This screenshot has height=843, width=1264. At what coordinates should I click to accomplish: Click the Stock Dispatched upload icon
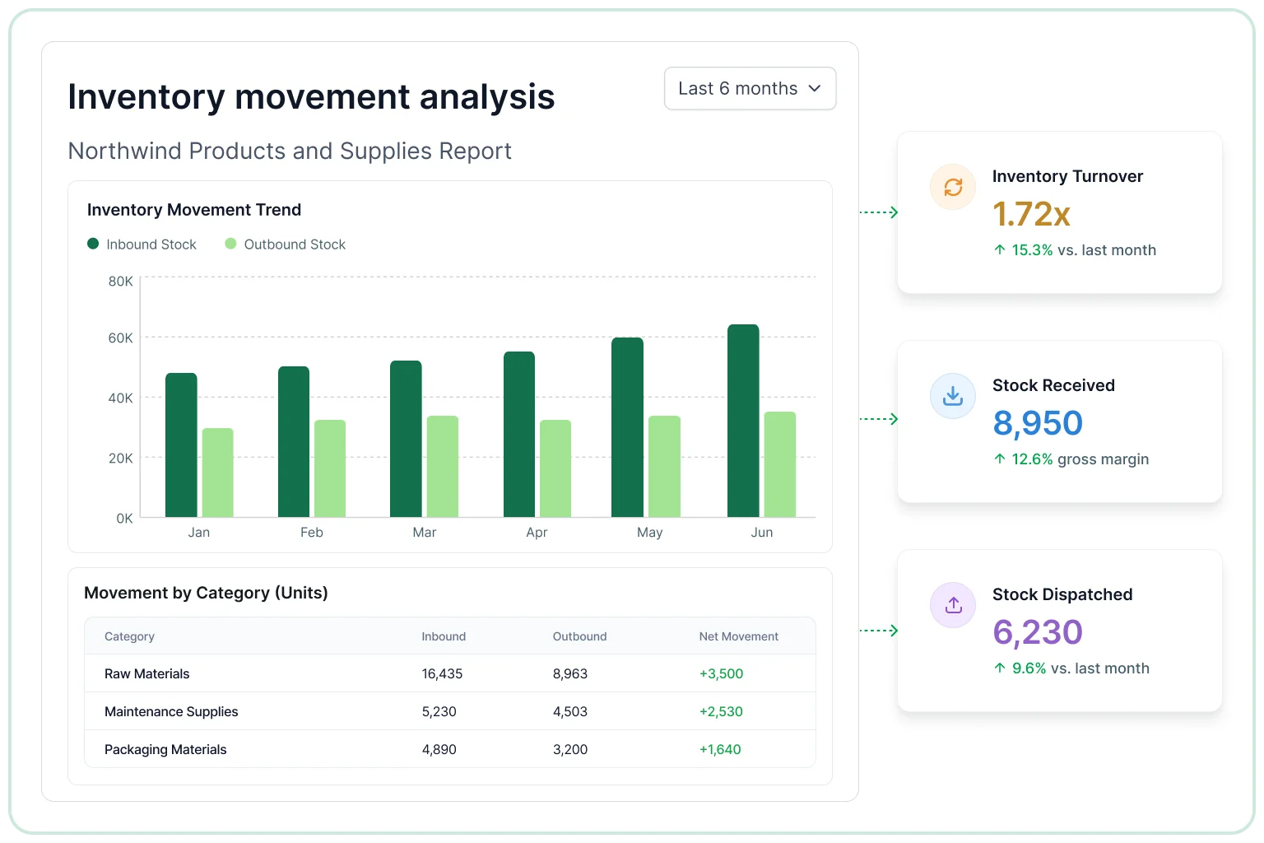pyautogui.click(x=953, y=605)
